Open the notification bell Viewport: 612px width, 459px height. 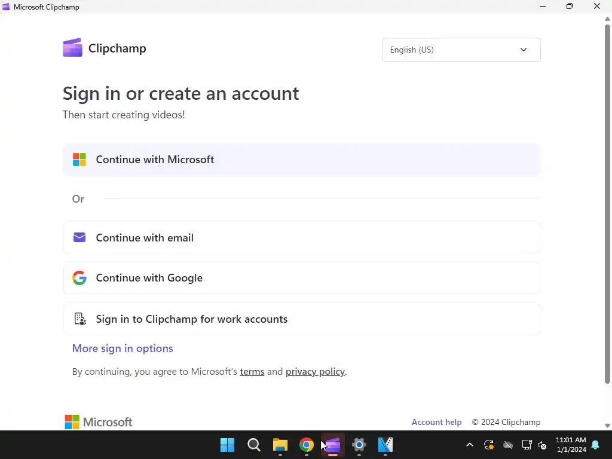click(596, 445)
